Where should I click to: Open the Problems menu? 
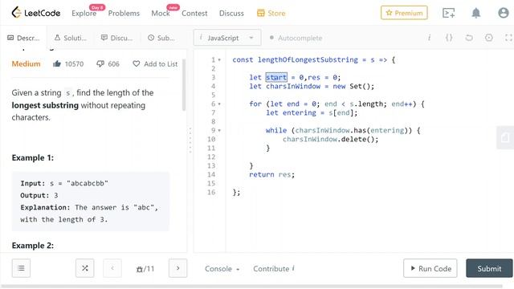click(124, 13)
